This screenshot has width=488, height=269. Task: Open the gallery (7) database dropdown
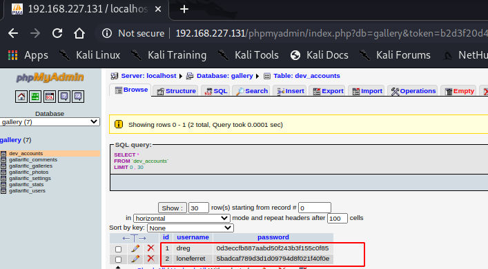coord(50,122)
